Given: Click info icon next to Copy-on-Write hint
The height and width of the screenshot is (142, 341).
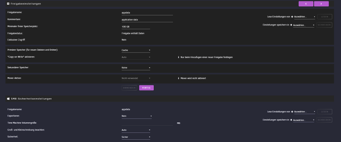Looking at the screenshot, I should coord(179,57).
